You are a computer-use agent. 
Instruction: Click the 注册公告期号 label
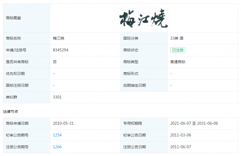click(17, 147)
